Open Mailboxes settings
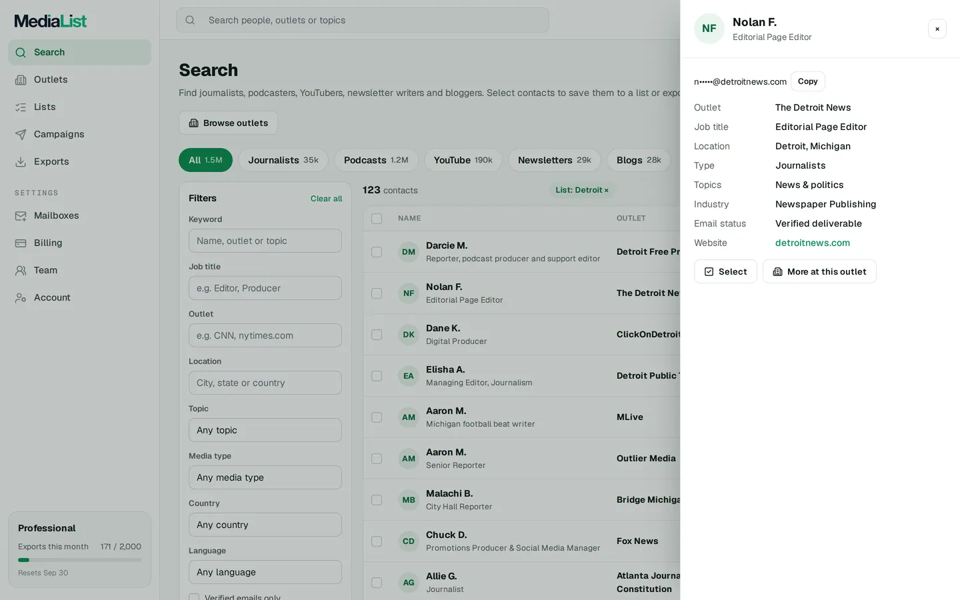Image resolution: width=960 pixels, height=600 pixels. [79, 215]
